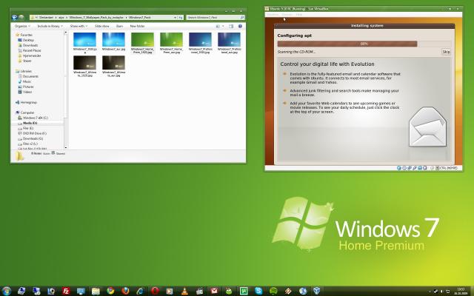Click navigation pane scrollbar down arrow
This screenshot has height=296, width=474.
pyautogui.click(x=66, y=147)
